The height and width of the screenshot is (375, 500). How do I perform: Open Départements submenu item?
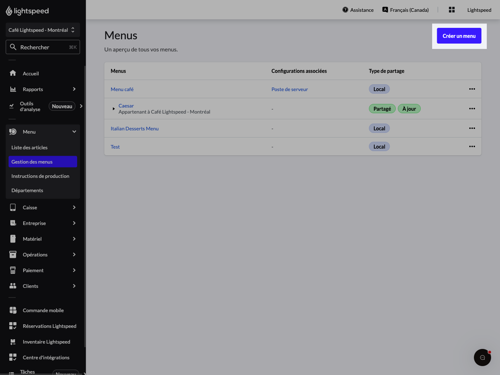[x=43, y=190]
